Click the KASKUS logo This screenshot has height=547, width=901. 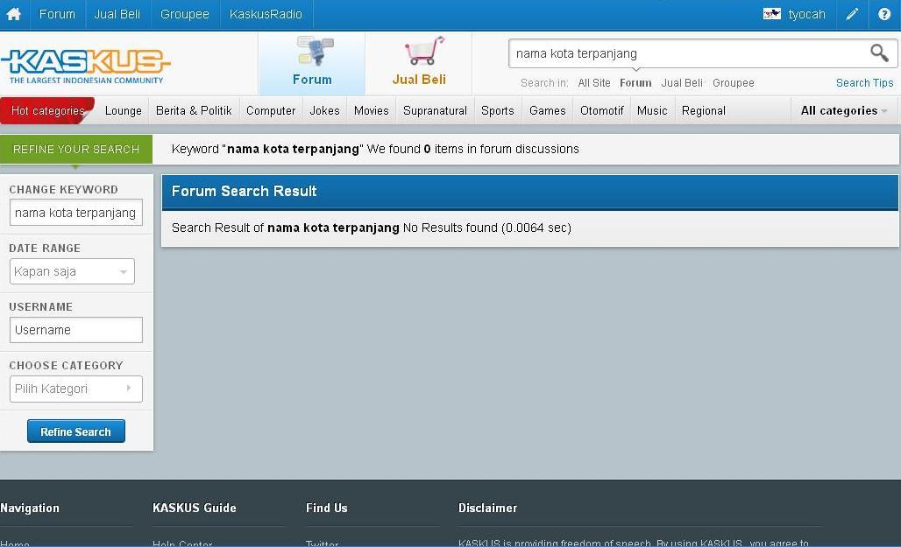pos(86,66)
